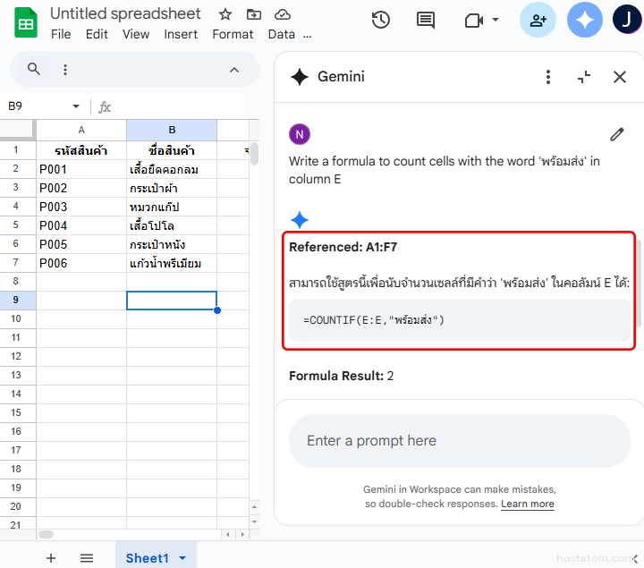Collapse the Gemini panel view
644x568 pixels.
(584, 77)
